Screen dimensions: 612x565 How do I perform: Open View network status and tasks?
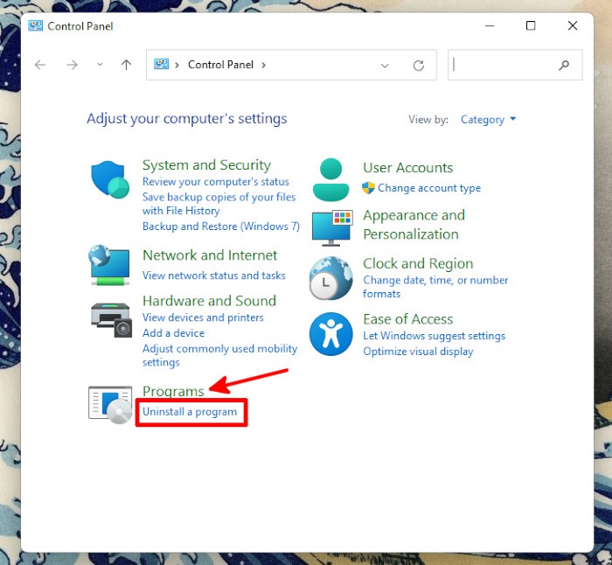(214, 276)
